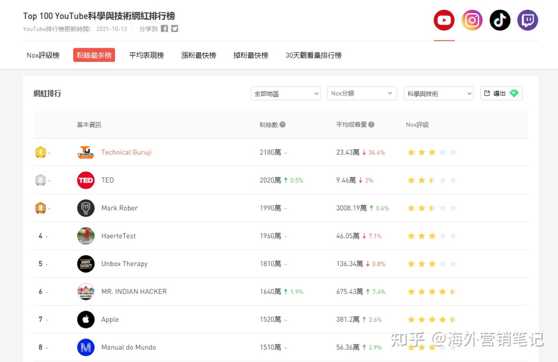Open the Unbox Therapy channel avatar
The width and height of the screenshot is (558, 362).
pyautogui.click(x=86, y=264)
